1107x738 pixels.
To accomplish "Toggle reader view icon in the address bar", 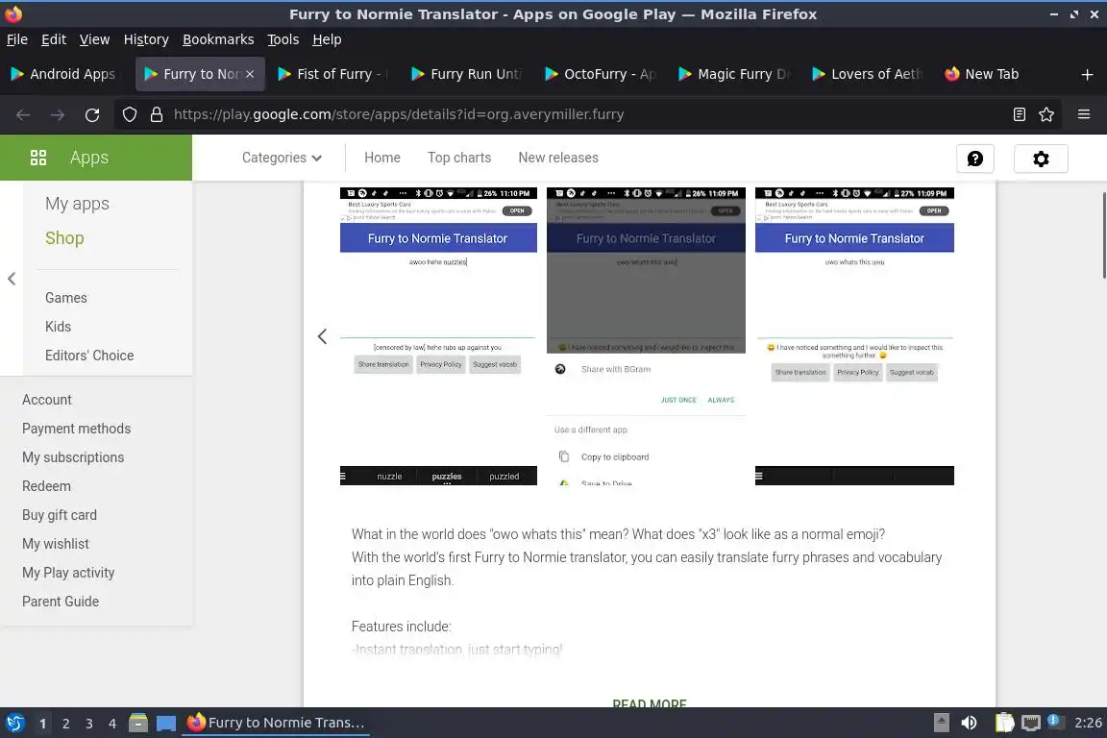I will point(1019,114).
